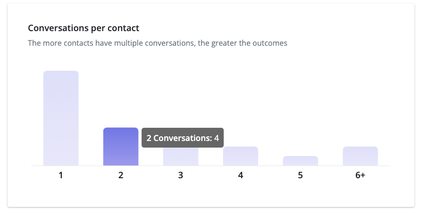Click the value "4" in the tooltip
421x215 pixels.
(x=217, y=138)
